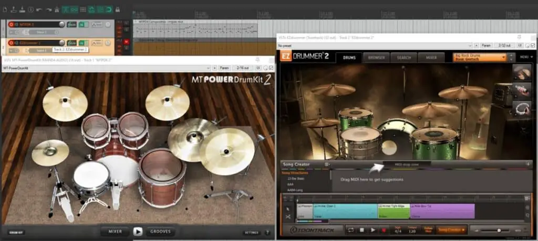Screen dimensions: 538x241
Task: Pin the EZdrummer plugin window
Action: point(519,37)
